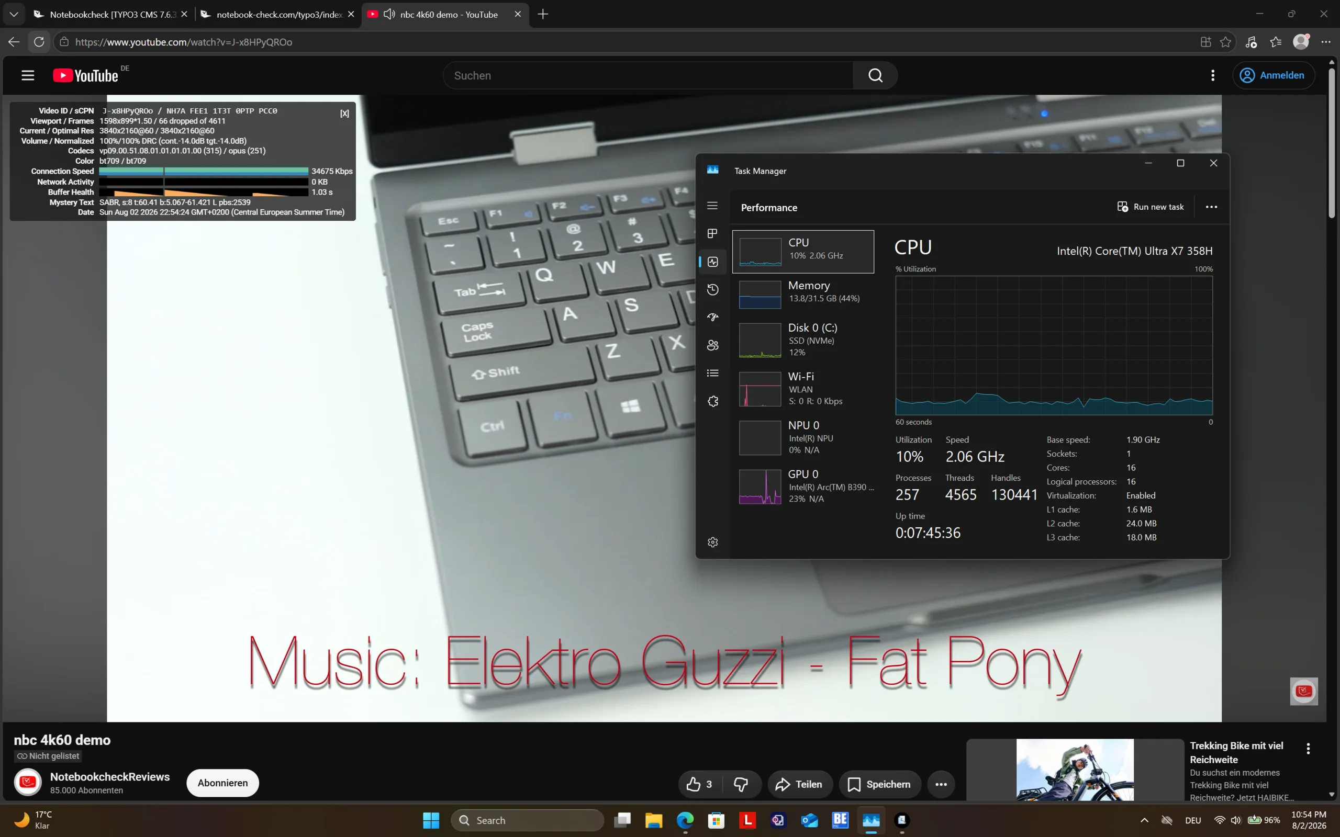Open Startup apps icon in Task Manager

point(712,317)
